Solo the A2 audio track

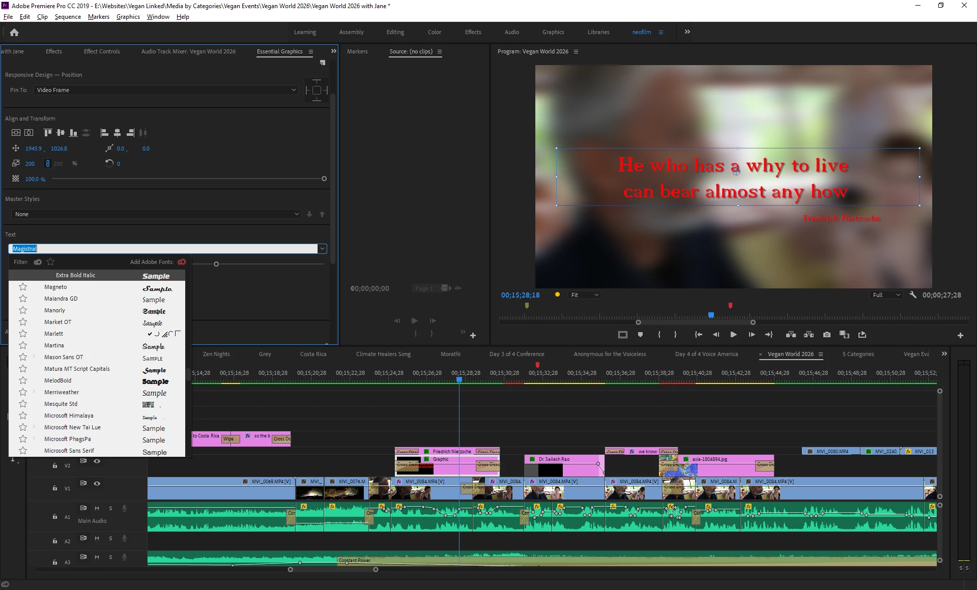110,538
